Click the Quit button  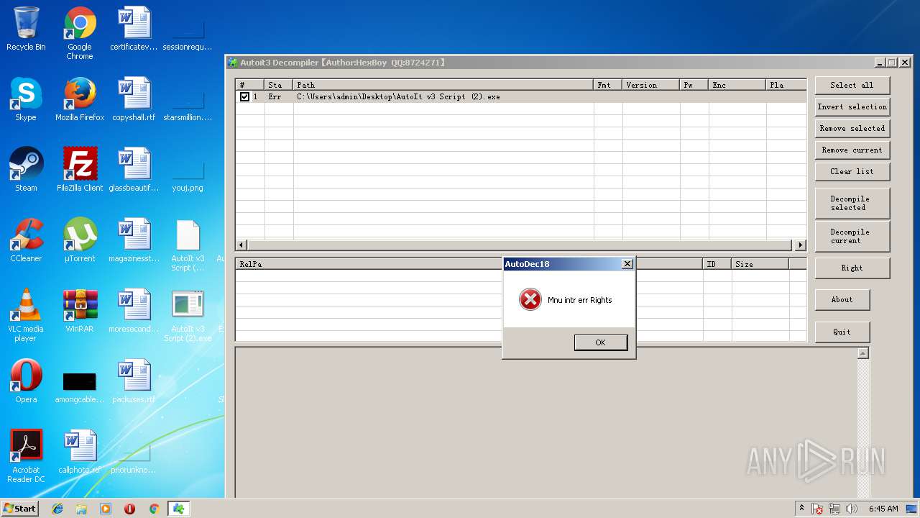842,332
